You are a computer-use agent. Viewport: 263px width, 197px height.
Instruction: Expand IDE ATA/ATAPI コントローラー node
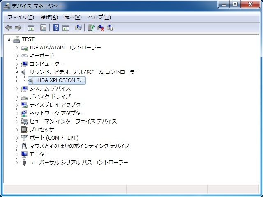point(17,48)
